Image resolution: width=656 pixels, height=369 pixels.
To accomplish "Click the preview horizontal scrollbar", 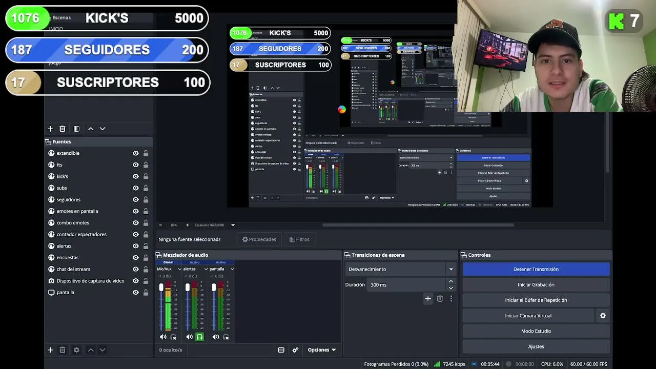I will point(418,225).
